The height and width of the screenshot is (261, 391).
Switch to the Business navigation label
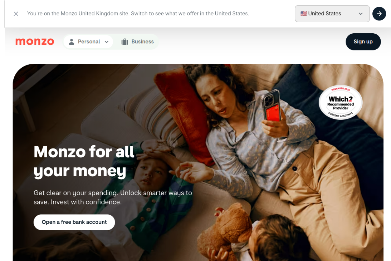pyautogui.click(x=143, y=42)
